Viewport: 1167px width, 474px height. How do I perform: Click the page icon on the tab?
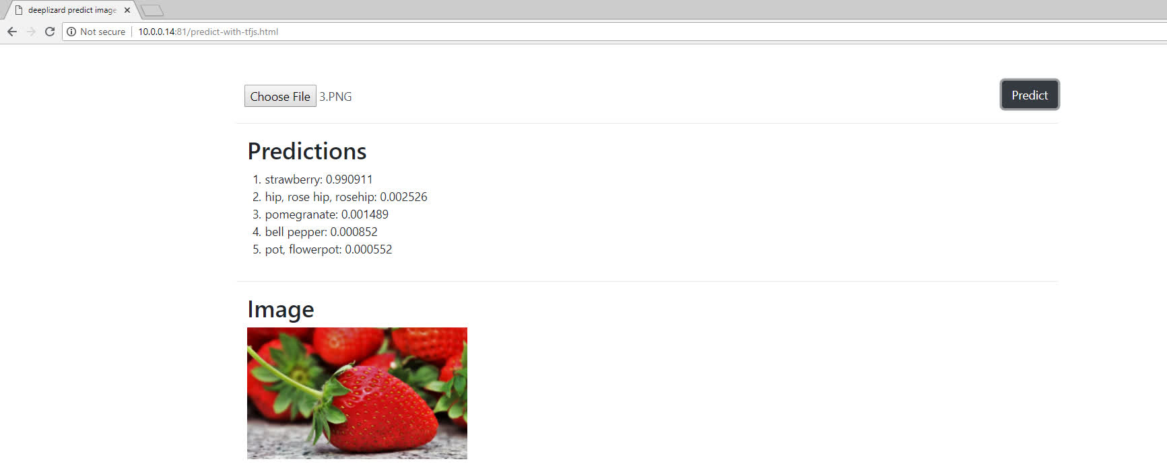pyautogui.click(x=19, y=10)
